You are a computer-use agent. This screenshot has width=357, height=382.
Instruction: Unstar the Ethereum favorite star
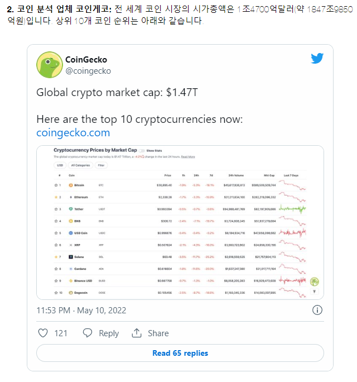click(x=56, y=197)
